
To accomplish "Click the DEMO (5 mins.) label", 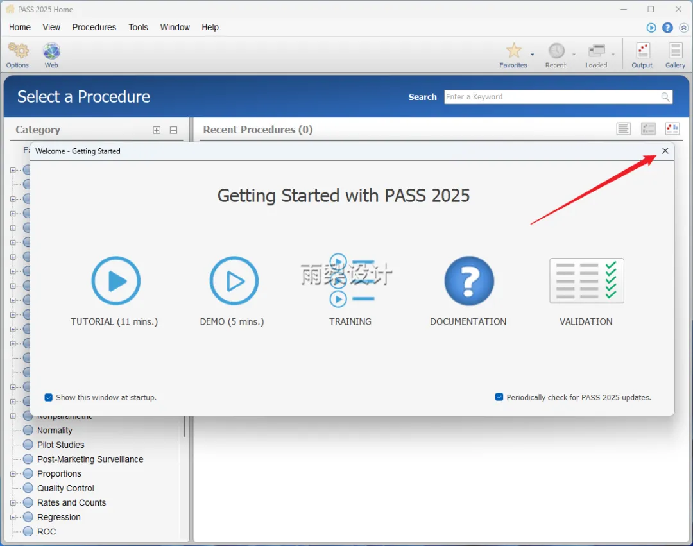I will 232,321.
